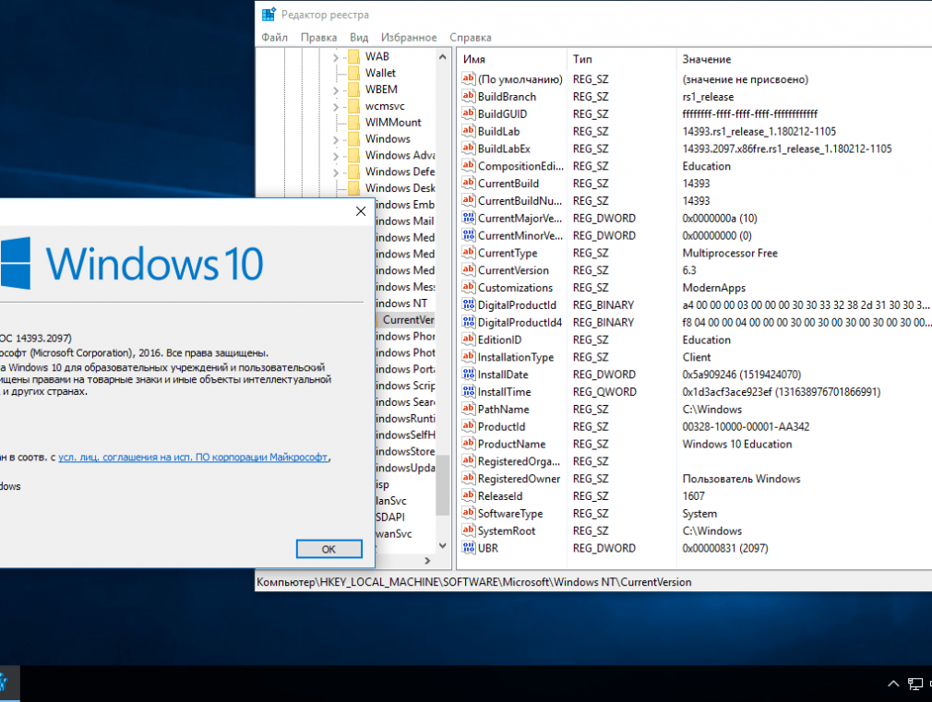The height and width of the screenshot is (702, 932).
Task: Close the About Windows dialog
Action: [360, 211]
